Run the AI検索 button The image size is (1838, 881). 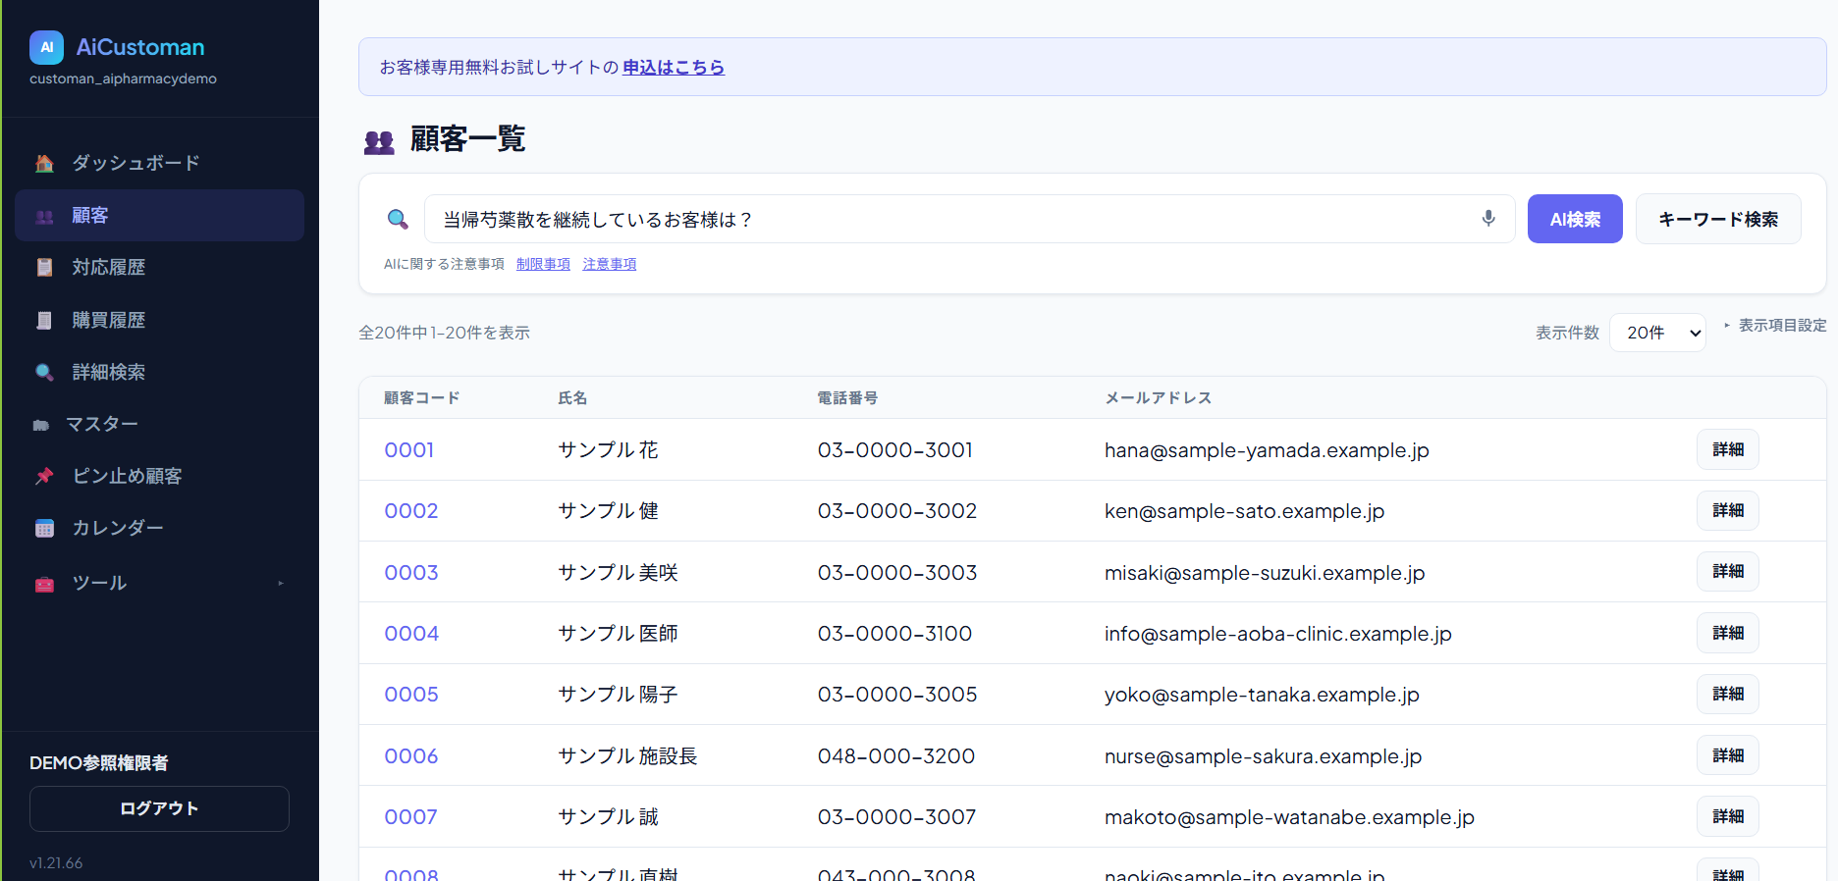click(1575, 219)
